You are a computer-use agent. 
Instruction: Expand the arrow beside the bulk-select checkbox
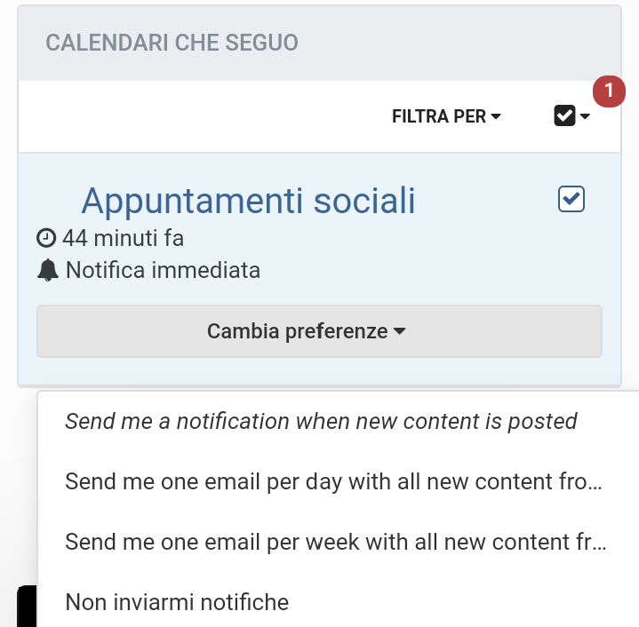click(585, 116)
